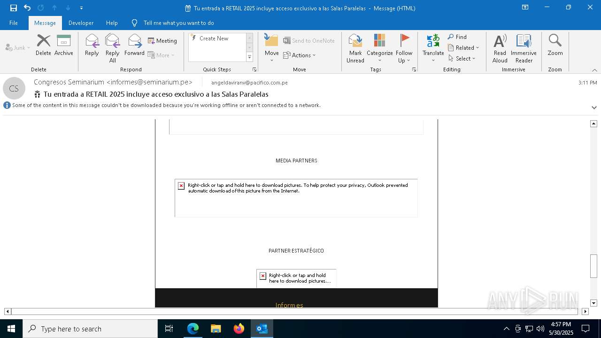Click the taskbar search box
The width and height of the screenshot is (601, 338).
point(90,329)
